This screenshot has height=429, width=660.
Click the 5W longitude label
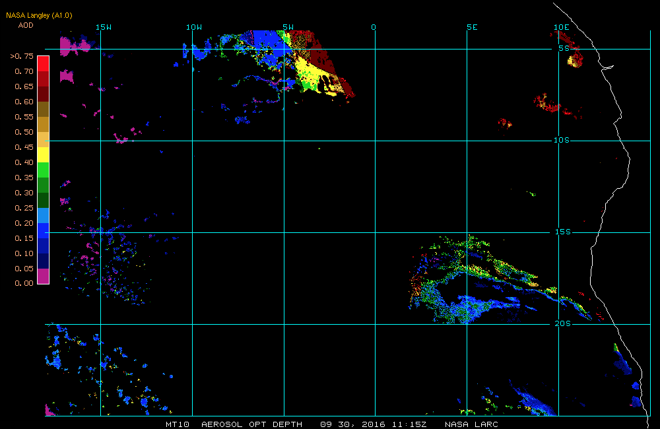coord(288,27)
